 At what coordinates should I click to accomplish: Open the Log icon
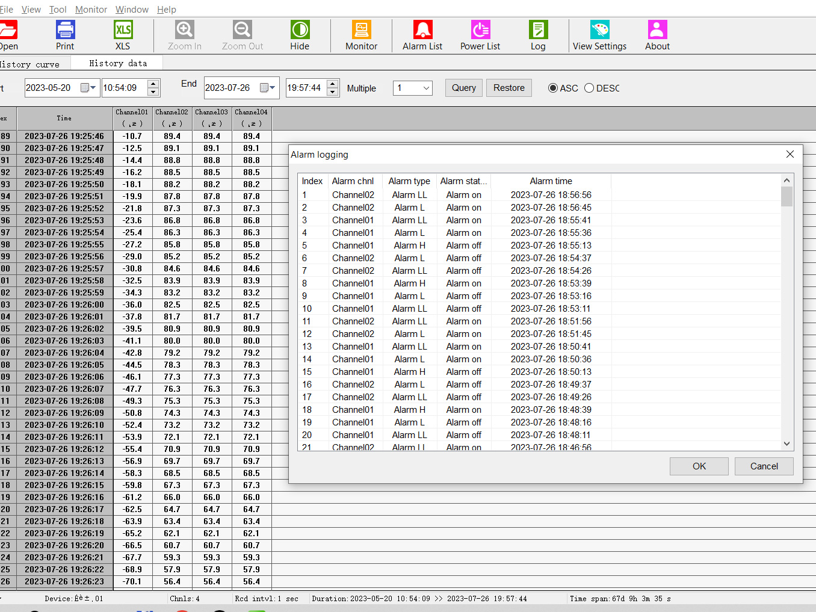(x=538, y=30)
